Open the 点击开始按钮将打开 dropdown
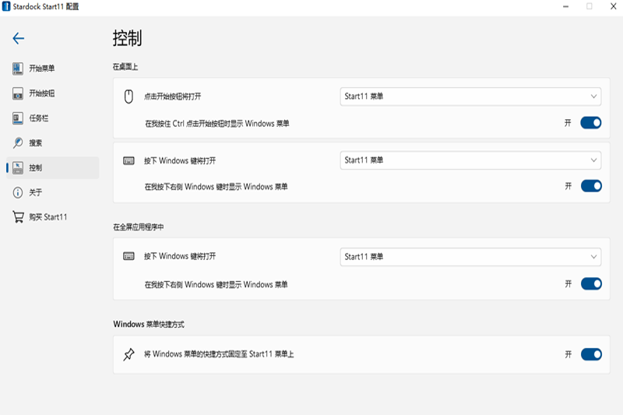 [x=470, y=97]
